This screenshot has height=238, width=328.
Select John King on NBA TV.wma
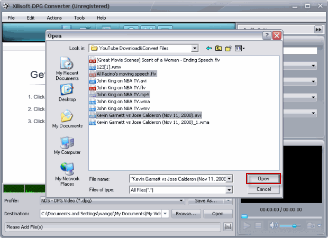pos(120,102)
